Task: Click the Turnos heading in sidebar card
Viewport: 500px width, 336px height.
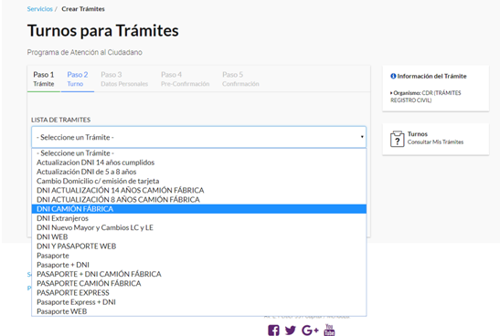Action: pyautogui.click(x=418, y=134)
